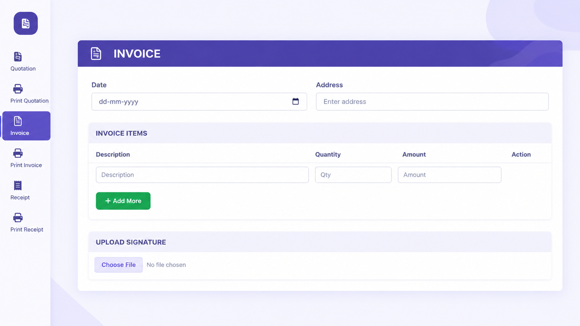This screenshot has height=326, width=580.
Task: Click into the Amount input field
Action: point(450,175)
